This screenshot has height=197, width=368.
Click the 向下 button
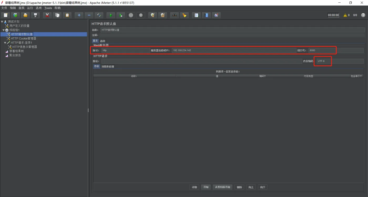tap(263, 187)
